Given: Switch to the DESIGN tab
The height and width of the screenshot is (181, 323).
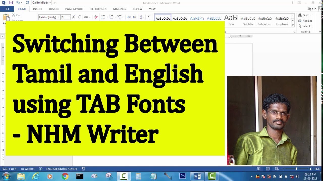Looking at the screenshot, I should tap(54, 9).
